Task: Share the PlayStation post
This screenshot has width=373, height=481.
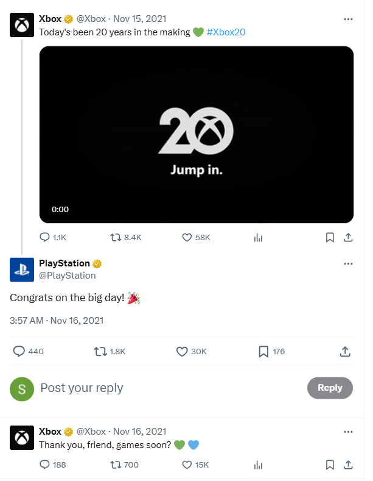Action: [x=344, y=351]
